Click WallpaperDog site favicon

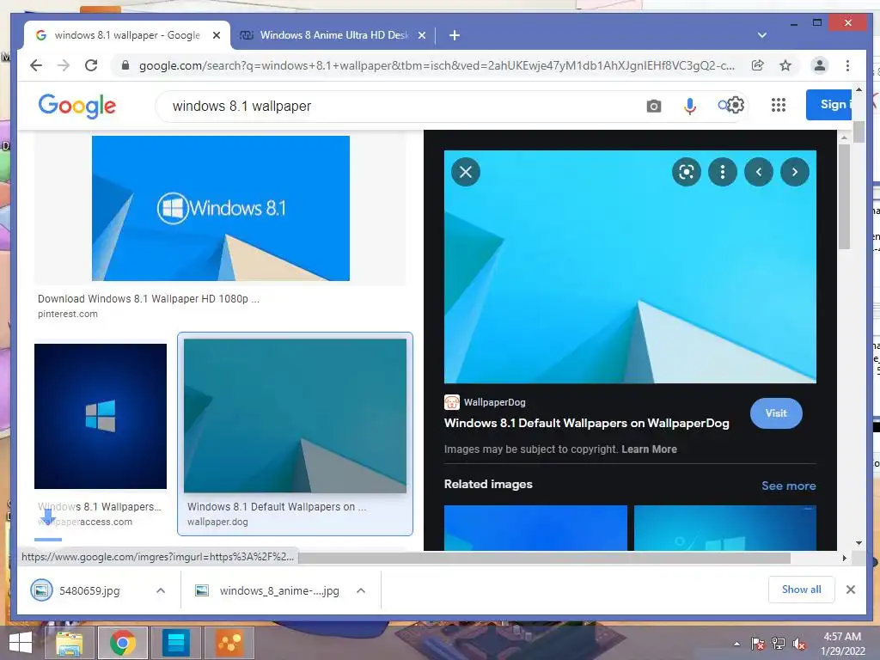[452, 402]
